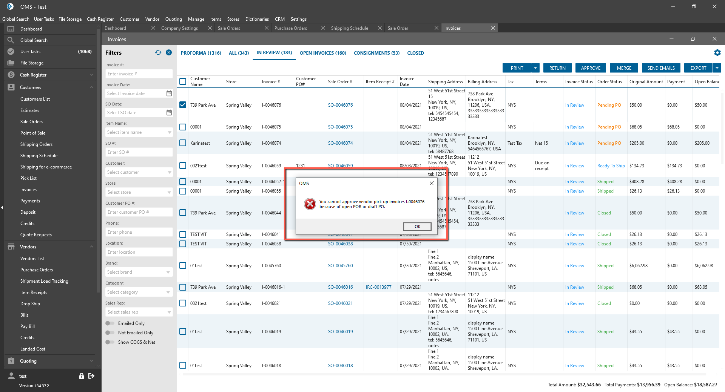This screenshot has height=392, width=725.
Task: Click the Invoice Date calendar icon
Action: pyautogui.click(x=169, y=93)
